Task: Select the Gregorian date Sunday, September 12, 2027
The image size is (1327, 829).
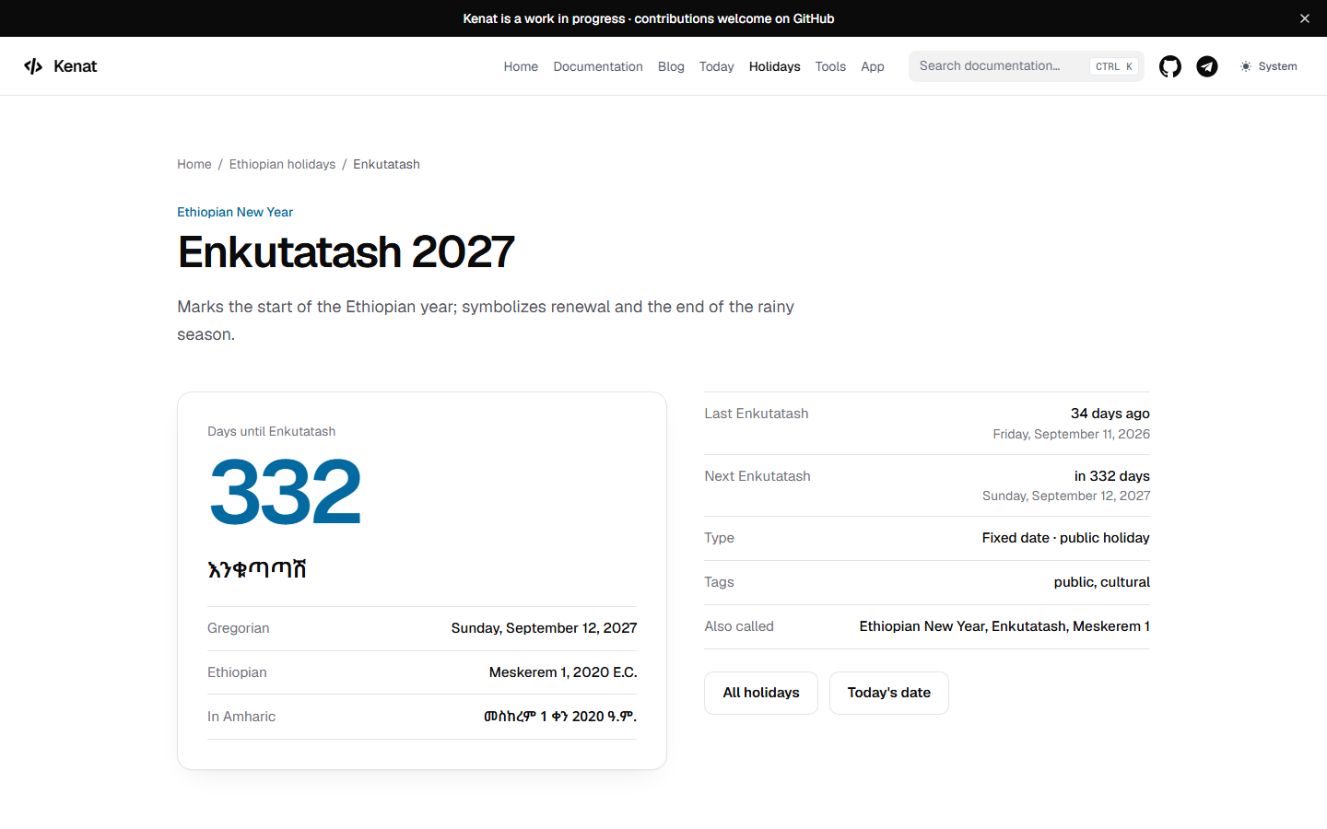Action: [544, 628]
